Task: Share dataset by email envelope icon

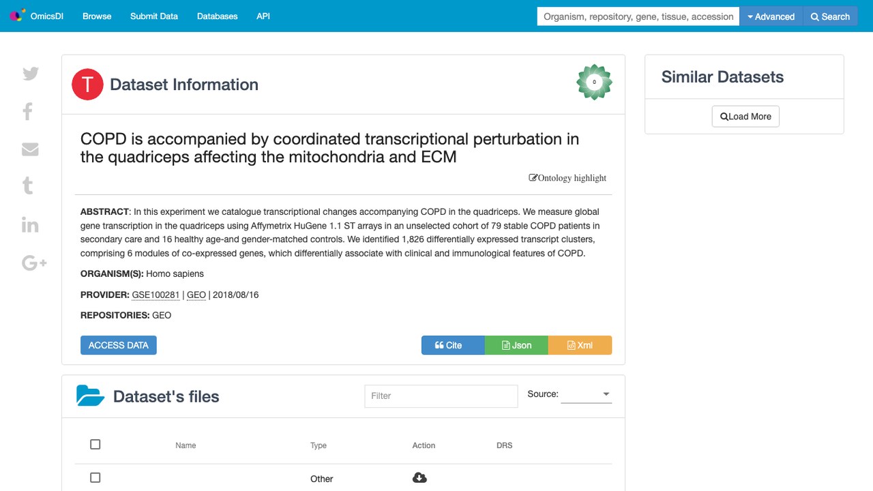Action: pos(30,149)
